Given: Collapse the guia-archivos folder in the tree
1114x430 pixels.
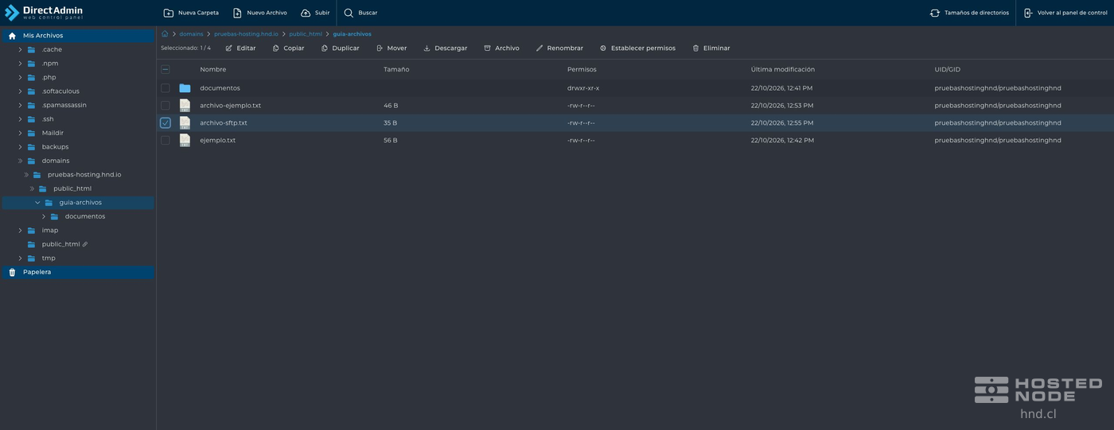Looking at the screenshot, I should [x=37, y=203].
